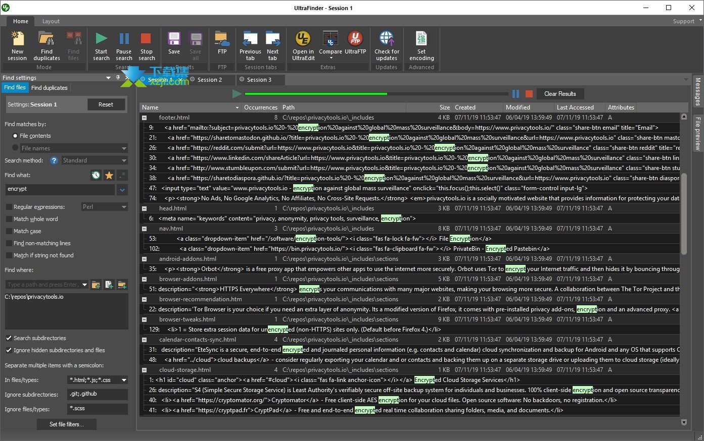This screenshot has height=441, width=704.
Task: Open the Messages side tab
Action: [x=697, y=92]
